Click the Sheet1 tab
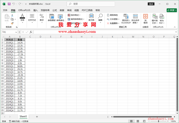Screen dimensions: 179x123 (23, 116)
